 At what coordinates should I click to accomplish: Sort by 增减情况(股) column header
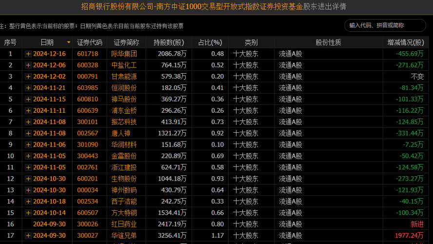(x=405, y=42)
